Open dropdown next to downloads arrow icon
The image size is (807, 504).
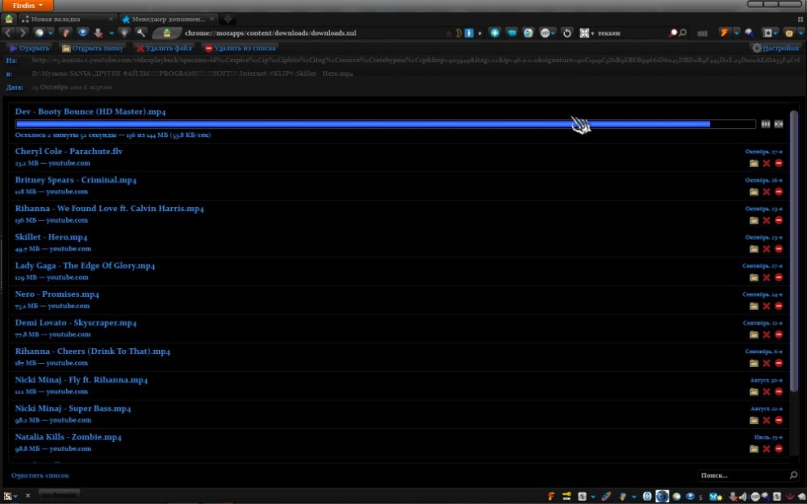coord(111,33)
